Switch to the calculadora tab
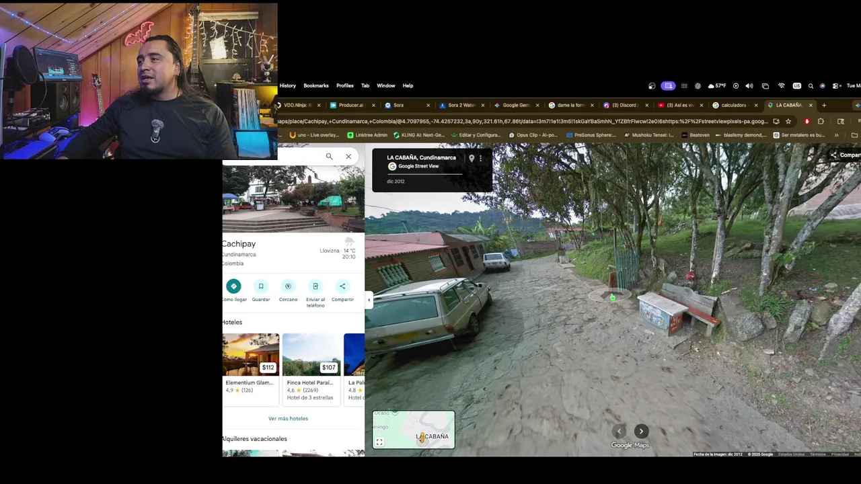861x484 pixels. point(733,106)
